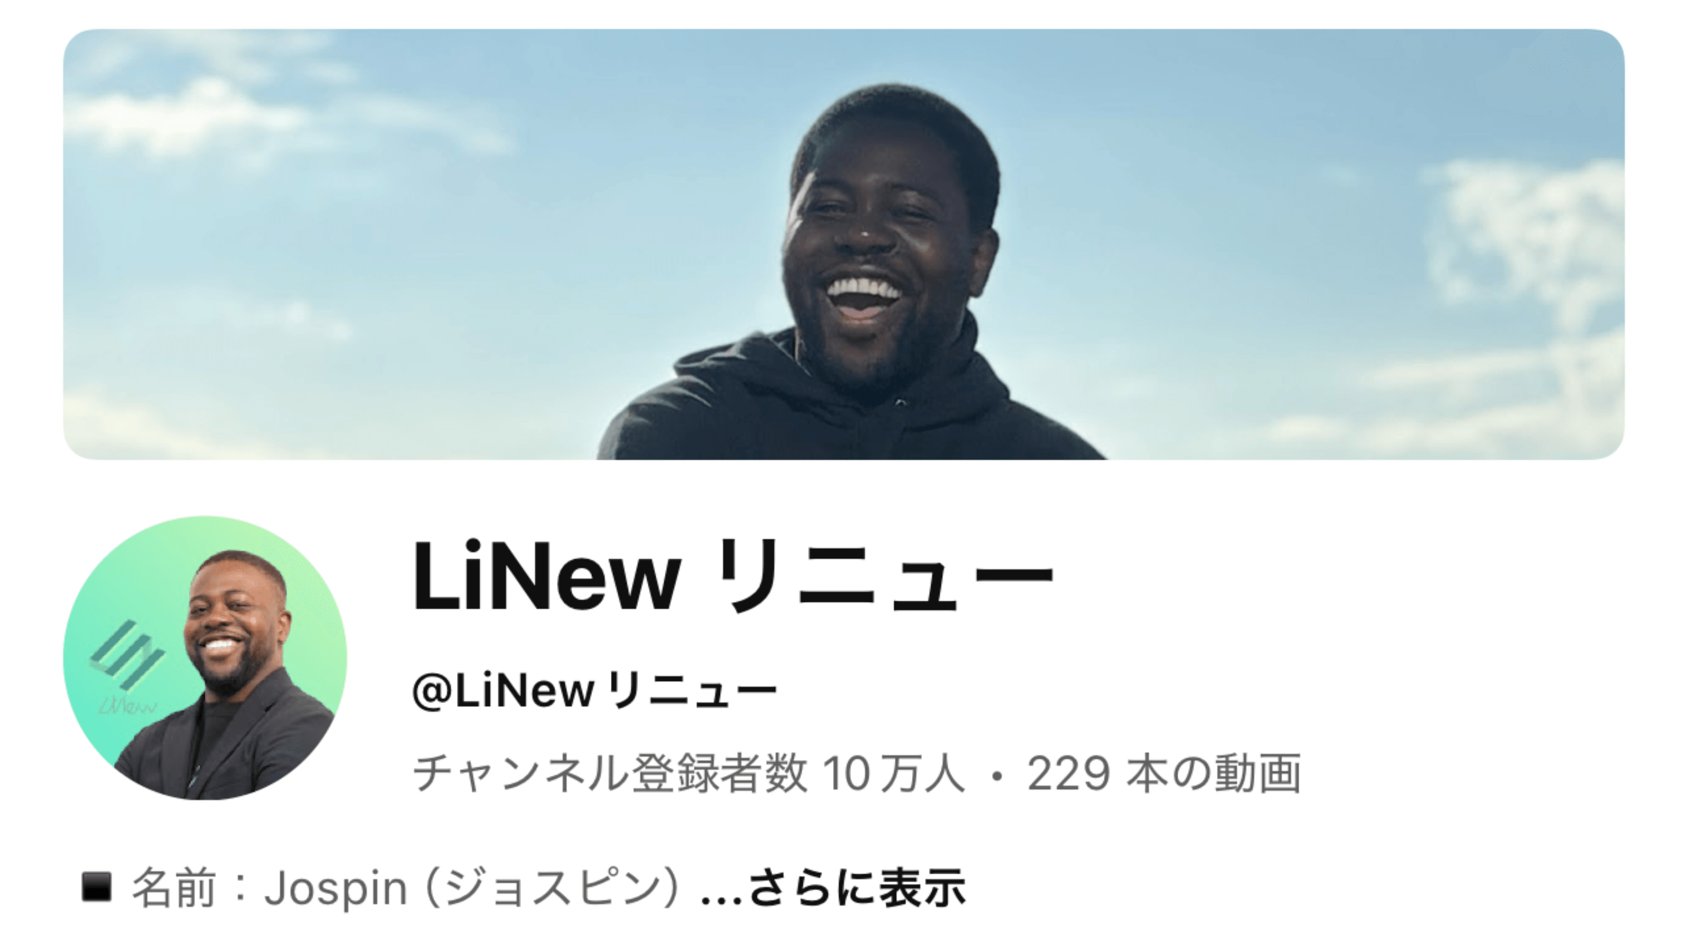Image resolution: width=1688 pixels, height=949 pixels.
Task: Click the dot separator before 229 本の動画
Action: click(996, 776)
